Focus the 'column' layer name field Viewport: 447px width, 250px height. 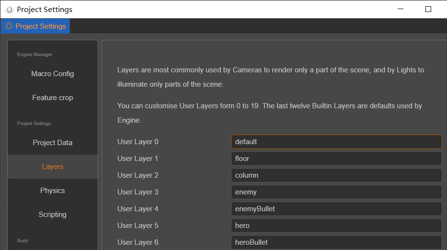336,175
